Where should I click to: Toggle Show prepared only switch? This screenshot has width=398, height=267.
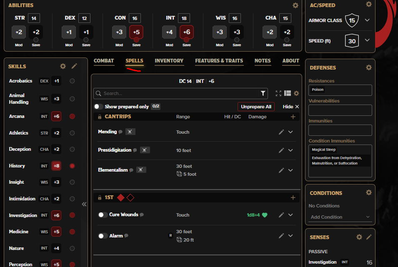pos(99,107)
